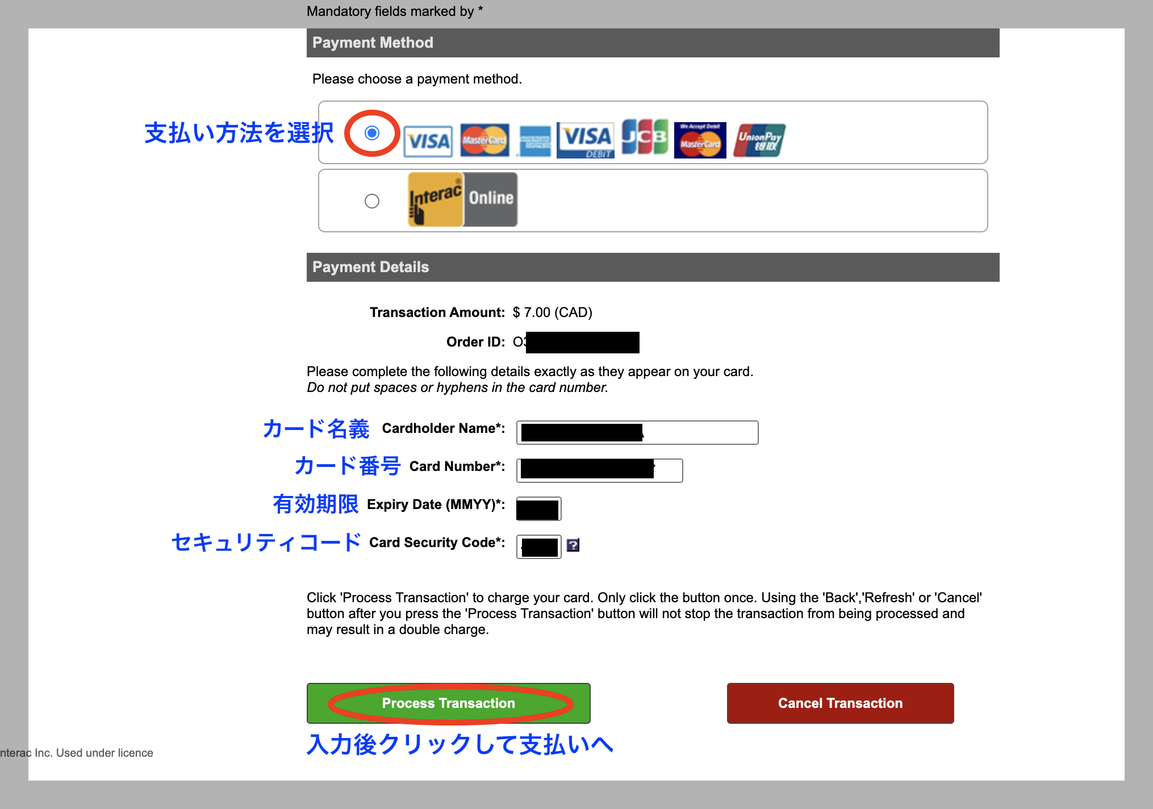The height and width of the screenshot is (809, 1153).
Task: Select the credit card payment radio button
Action: [372, 133]
